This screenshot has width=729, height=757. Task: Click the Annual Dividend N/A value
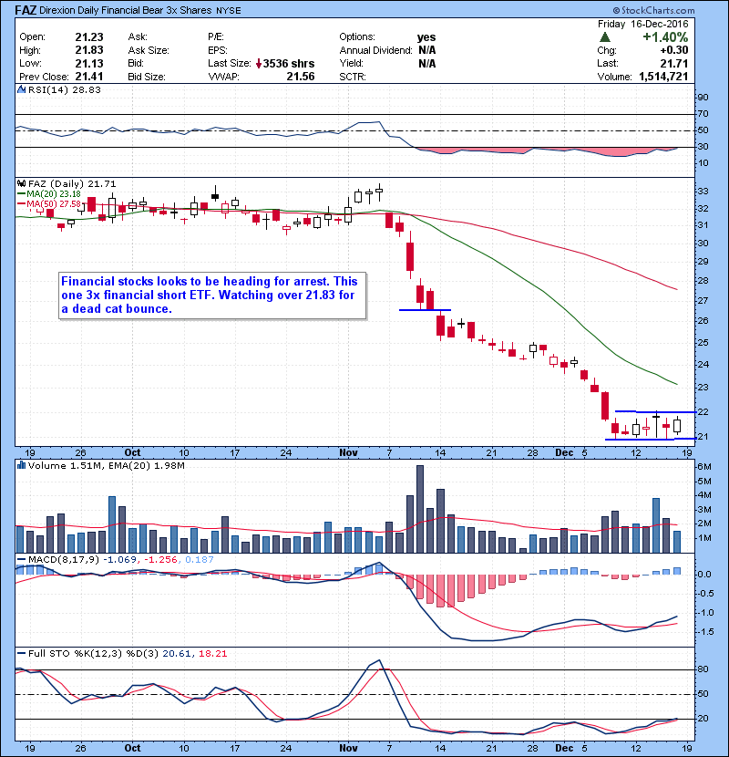[x=427, y=50]
